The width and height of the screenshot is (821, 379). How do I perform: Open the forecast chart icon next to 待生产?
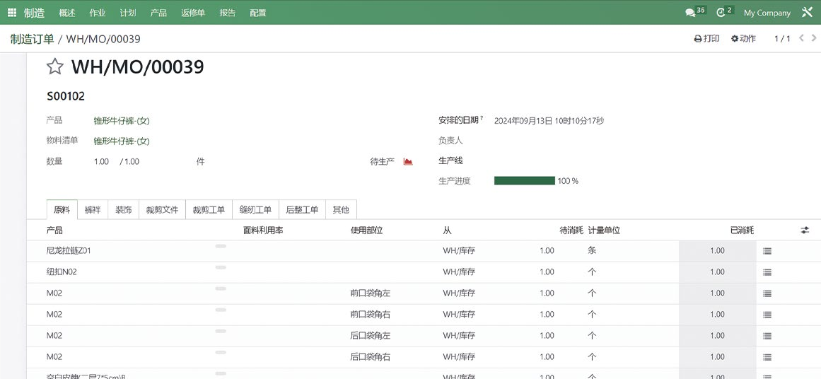pyautogui.click(x=408, y=162)
